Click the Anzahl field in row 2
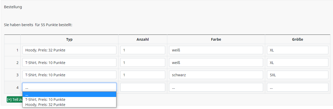 143,62
